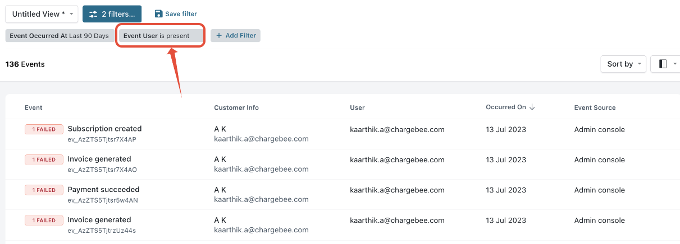The image size is (680, 244).
Task: Open the Untitled View dropdown
Action: (x=41, y=14)
